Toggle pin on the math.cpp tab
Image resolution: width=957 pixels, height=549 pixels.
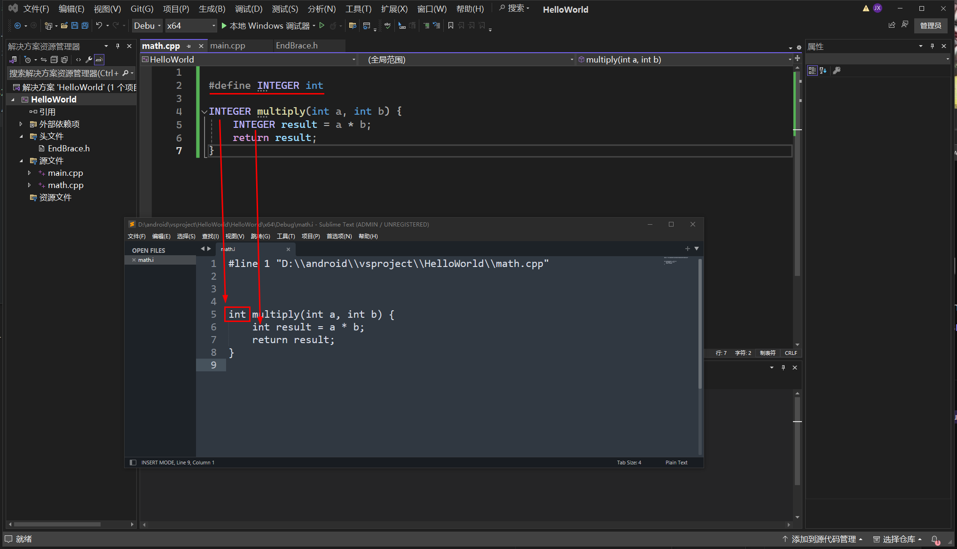[189, 46]
